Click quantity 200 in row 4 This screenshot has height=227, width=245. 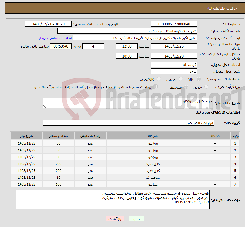[x=58, y=164]
